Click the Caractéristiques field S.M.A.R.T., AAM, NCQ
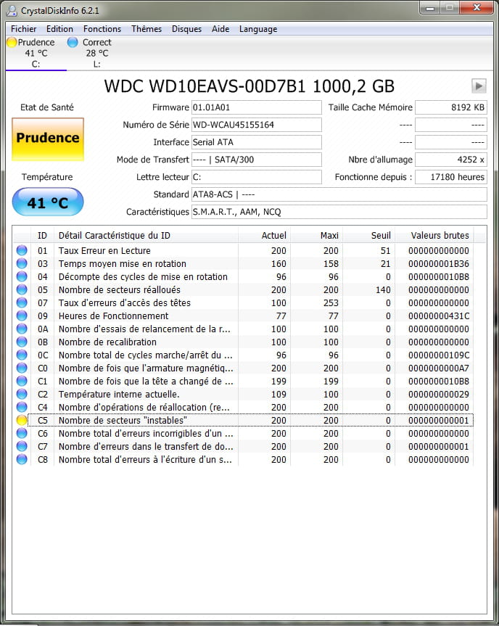This screenshot has width=499, height=626. 339,212
